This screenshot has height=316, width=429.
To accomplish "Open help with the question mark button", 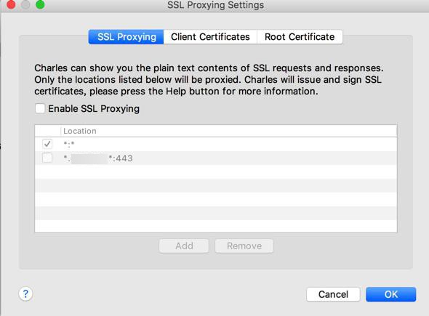I will [25, 294].
